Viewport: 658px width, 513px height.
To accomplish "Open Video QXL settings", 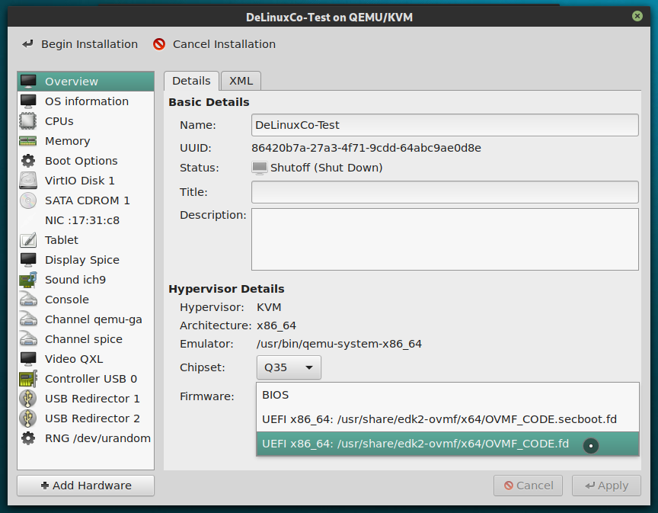I will [72, 358].
